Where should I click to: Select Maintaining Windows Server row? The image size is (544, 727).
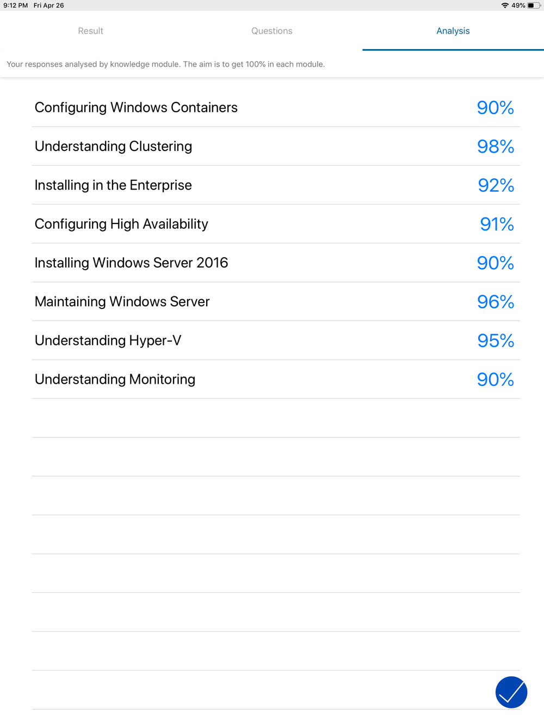276,301
